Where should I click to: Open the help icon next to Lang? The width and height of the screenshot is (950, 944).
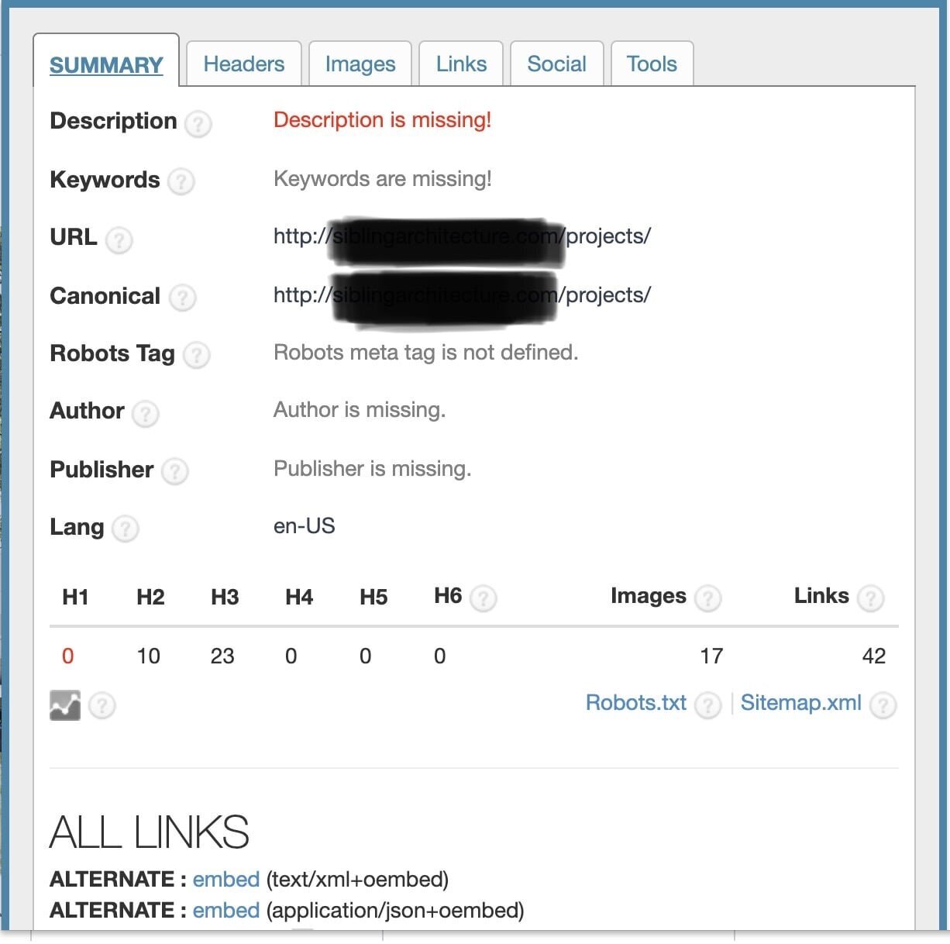pyautogui.click(x=125, y=529)
